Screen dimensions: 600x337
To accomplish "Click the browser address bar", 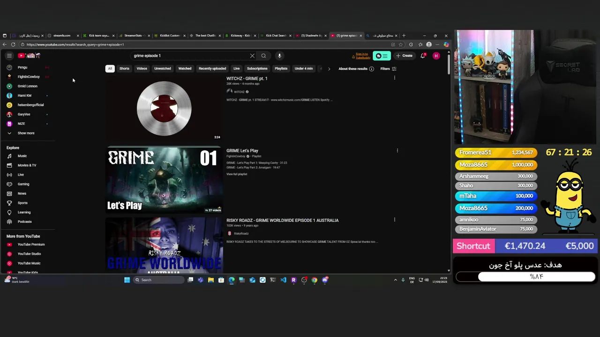I will [206, 44].
